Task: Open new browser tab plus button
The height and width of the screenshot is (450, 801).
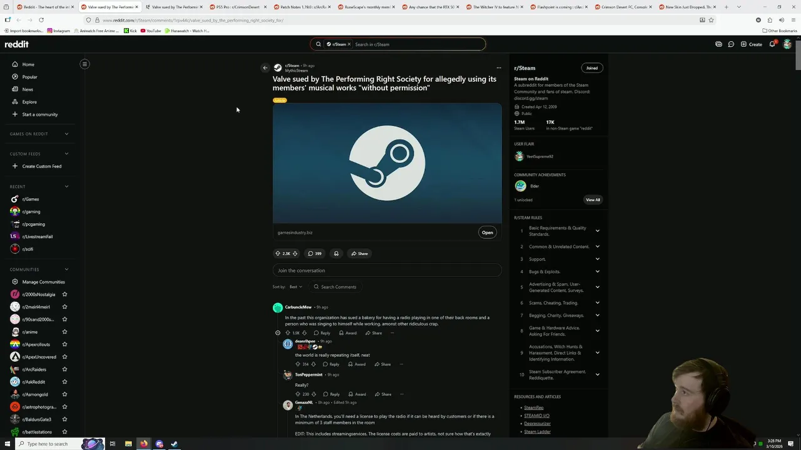Action: coord(726,7)
